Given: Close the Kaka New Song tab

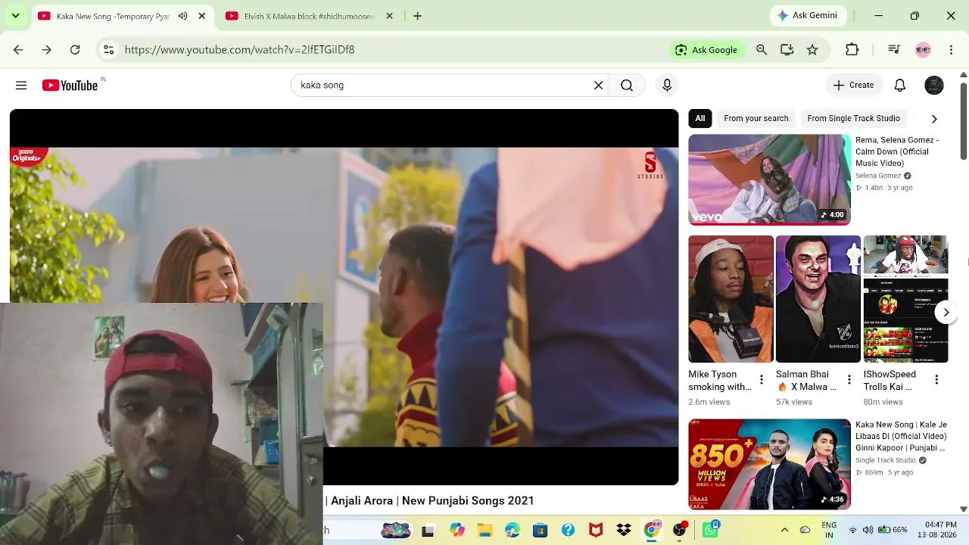Looking at the screenshot, I should click(x=202, y=16).
